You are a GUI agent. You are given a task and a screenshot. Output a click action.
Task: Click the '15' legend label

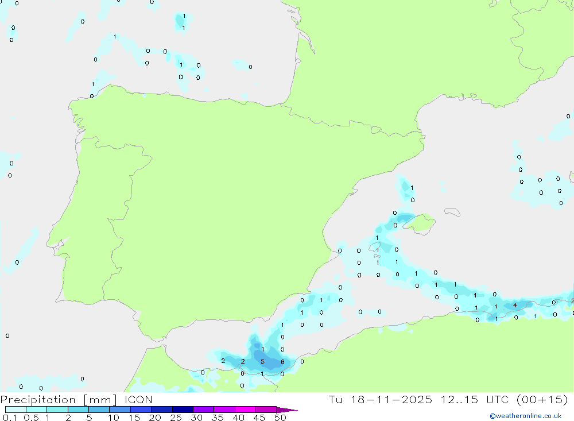tap(134, 418)
